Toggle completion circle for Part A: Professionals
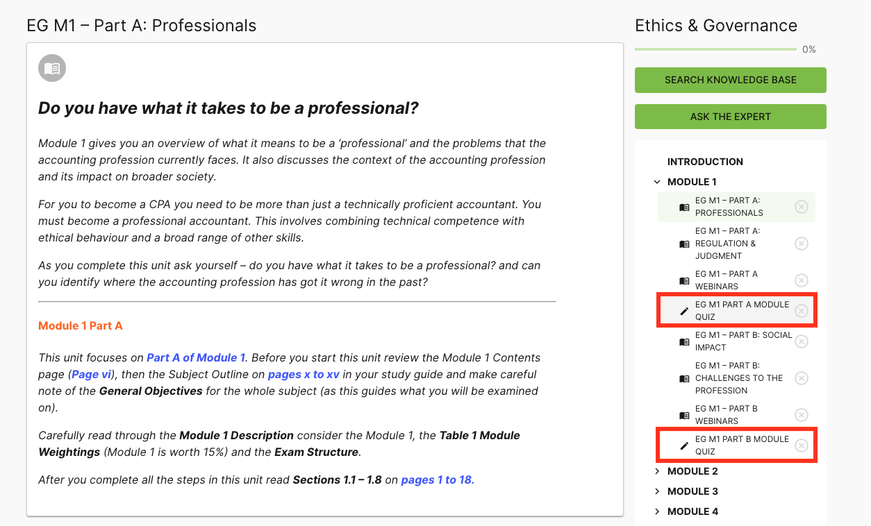Screen dimensions: 871x526 [x=802, y=207]
